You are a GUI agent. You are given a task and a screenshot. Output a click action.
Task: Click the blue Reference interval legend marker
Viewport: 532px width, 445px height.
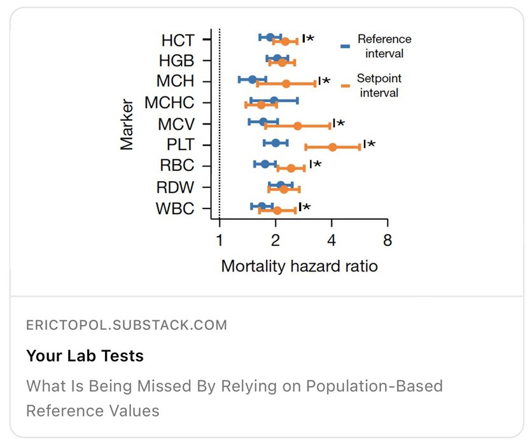(346, 46)
